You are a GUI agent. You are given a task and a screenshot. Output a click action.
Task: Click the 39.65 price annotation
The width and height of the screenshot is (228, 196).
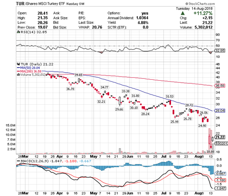click(78, 75)
